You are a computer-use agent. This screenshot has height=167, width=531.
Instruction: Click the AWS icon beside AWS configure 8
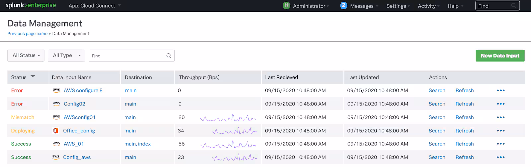56,90
